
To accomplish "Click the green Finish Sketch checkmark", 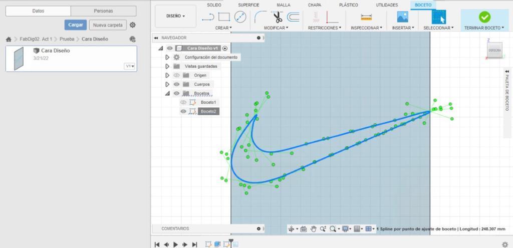I will click(x=484, y=17).
